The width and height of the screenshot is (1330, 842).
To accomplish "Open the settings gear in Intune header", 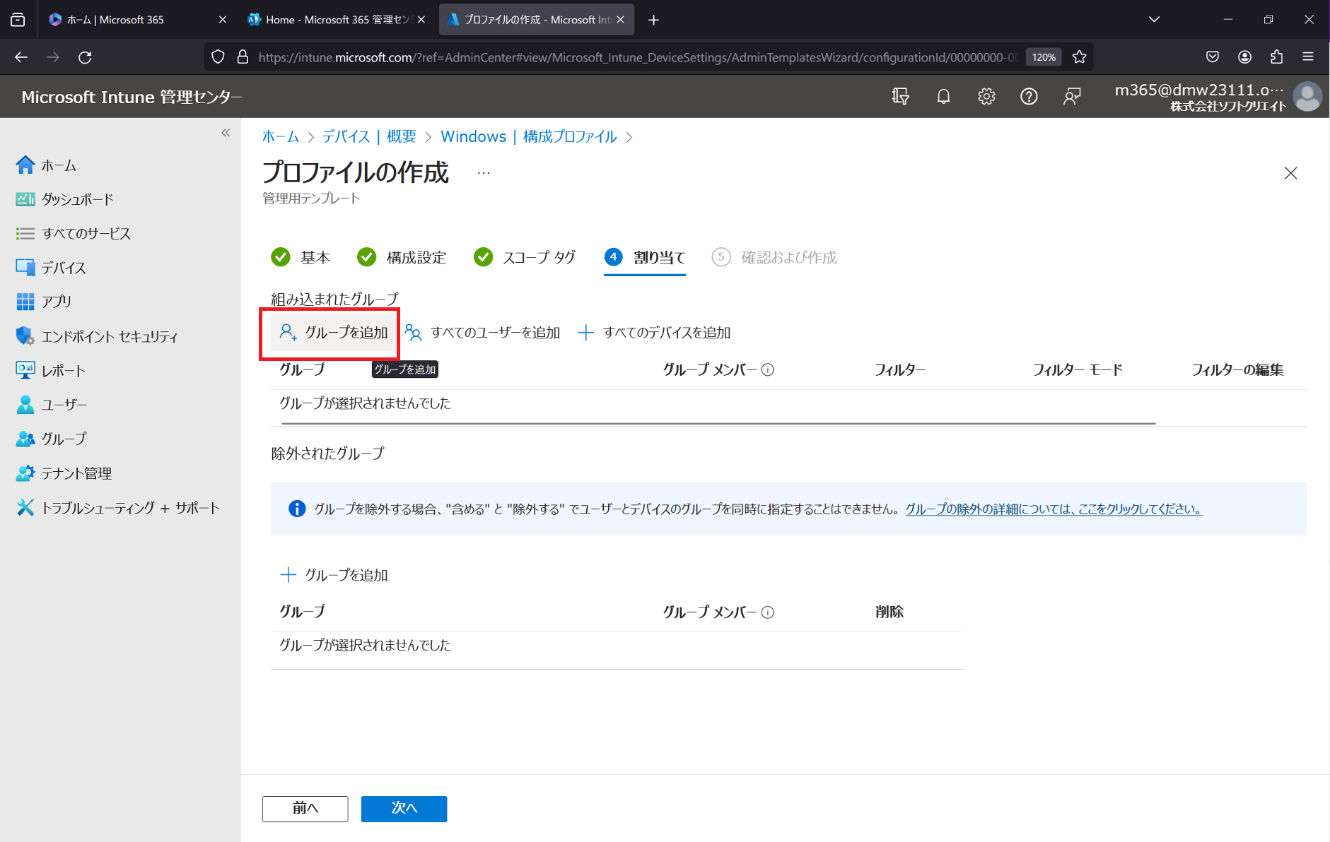I will [986, 97].
